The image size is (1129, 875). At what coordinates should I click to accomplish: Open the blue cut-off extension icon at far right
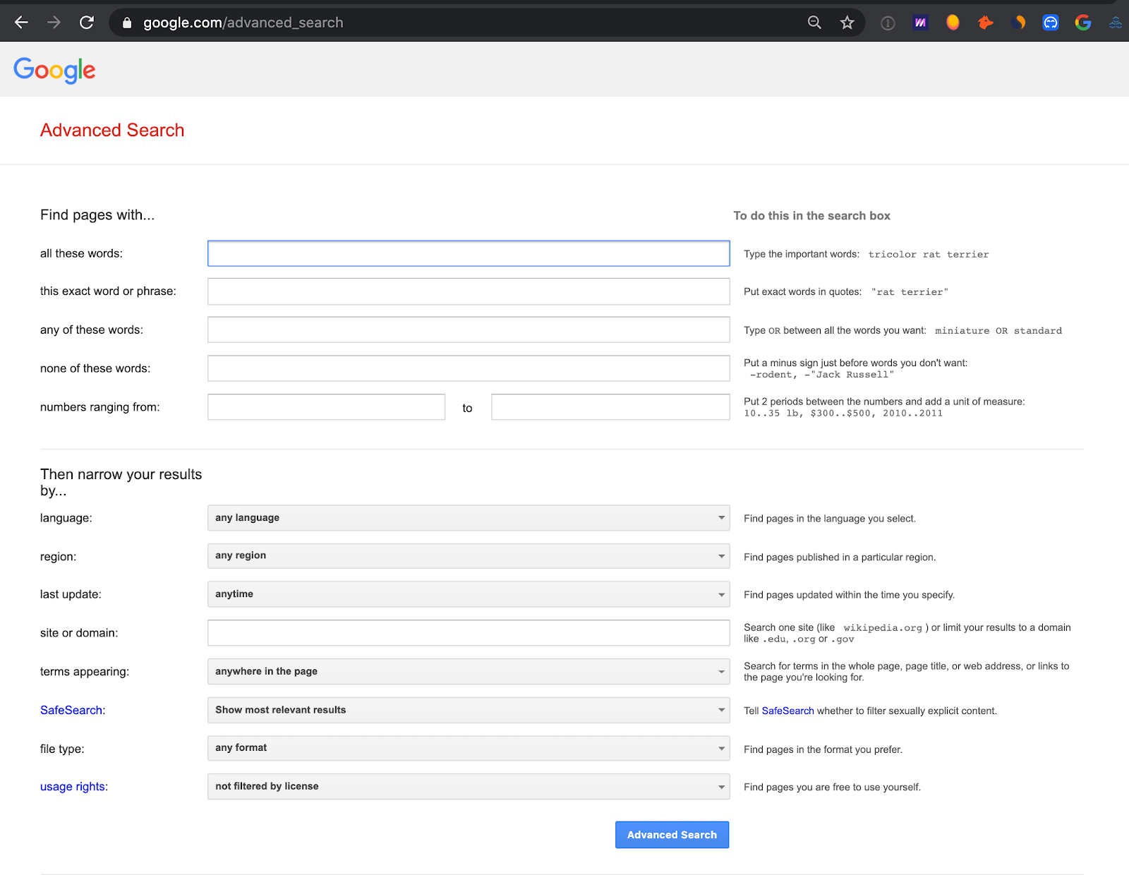pos(1116,23)
